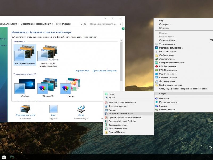Select Обновить in the context menu

(164, 28)
